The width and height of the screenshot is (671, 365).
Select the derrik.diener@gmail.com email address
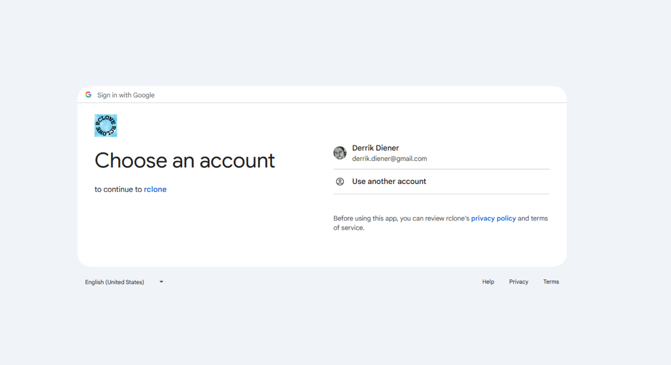pos(390,159)
